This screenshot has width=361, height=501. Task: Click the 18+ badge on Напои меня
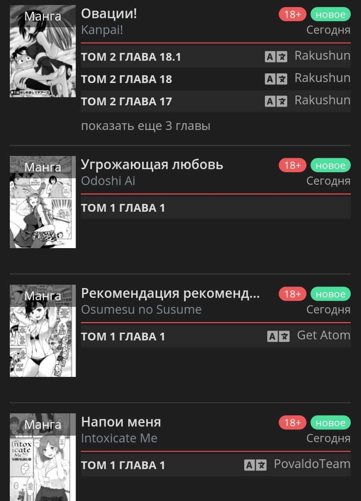[x=292, y=423]
